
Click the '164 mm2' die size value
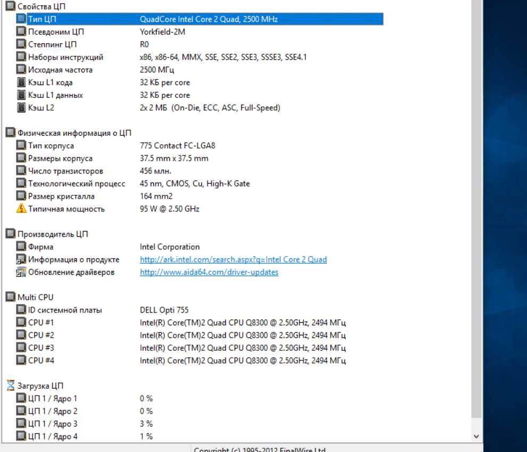(x=157, y=196)
